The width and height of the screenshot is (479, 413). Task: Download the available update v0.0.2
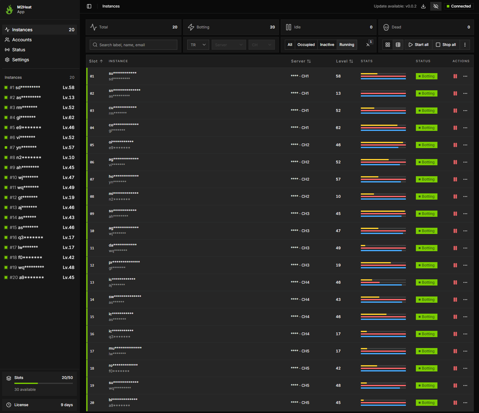(x=423, y=6)
